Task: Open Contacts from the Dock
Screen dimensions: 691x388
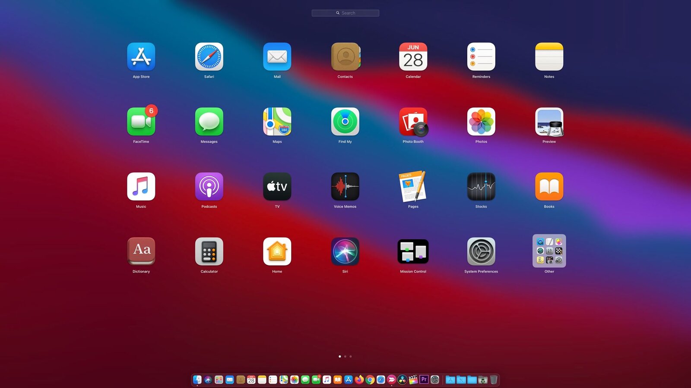Action: click(241, 379)
